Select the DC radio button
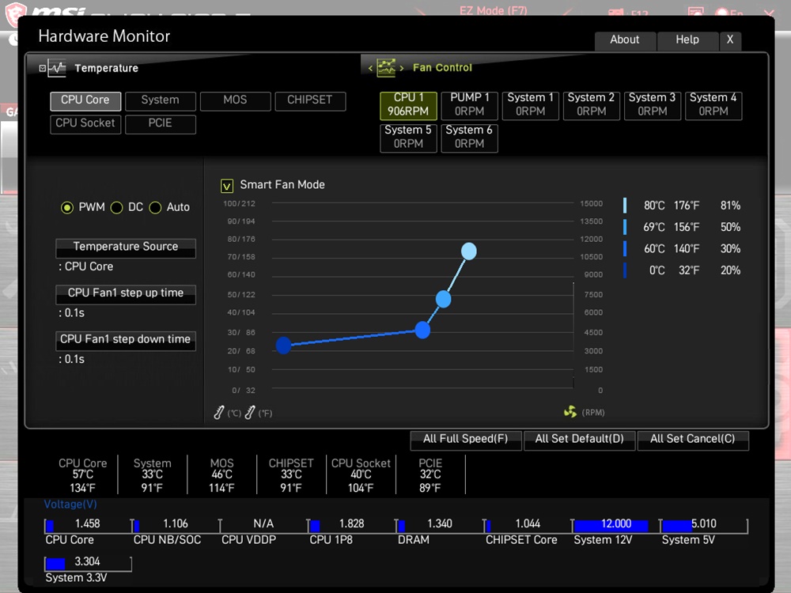 116,208
